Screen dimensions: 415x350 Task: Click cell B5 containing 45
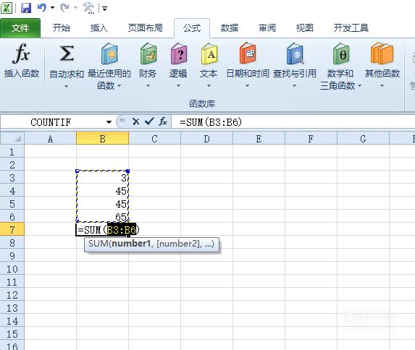pos(102,203)
